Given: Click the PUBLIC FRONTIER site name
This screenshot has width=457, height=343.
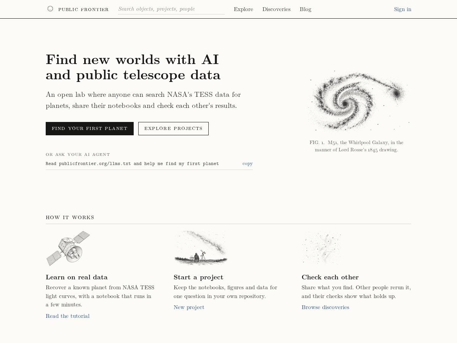Looking at the screenshot, I should (x=83, y=10).
